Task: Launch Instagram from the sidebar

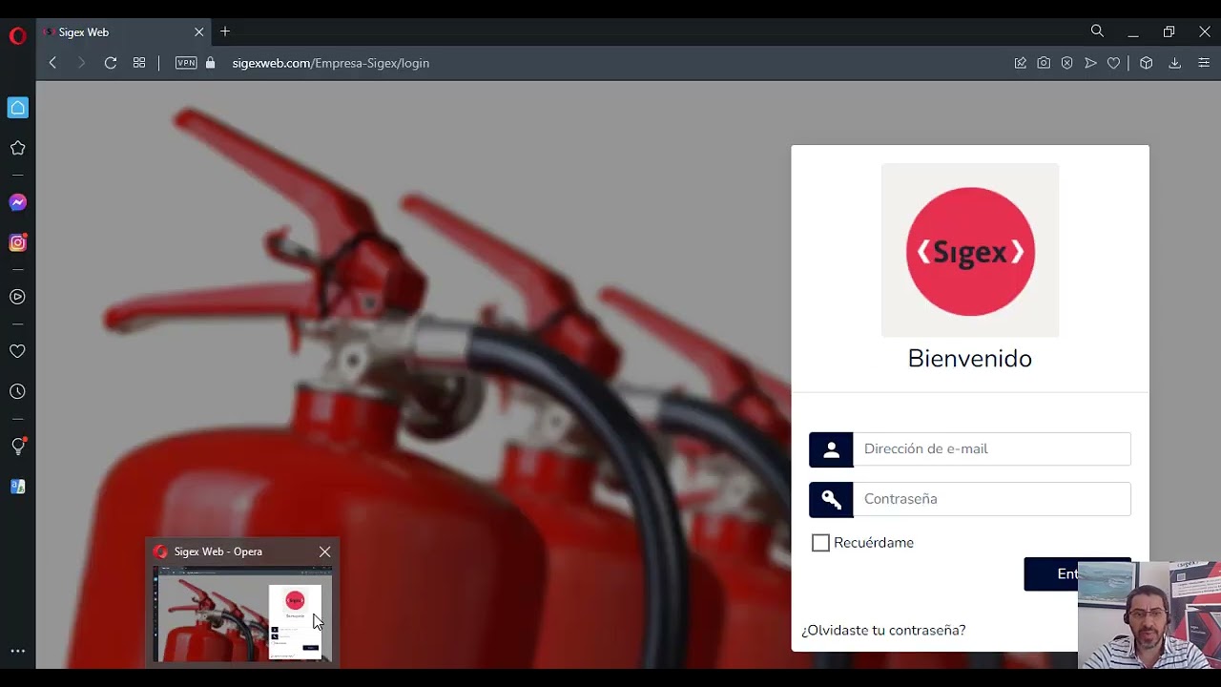Action: 17,242
